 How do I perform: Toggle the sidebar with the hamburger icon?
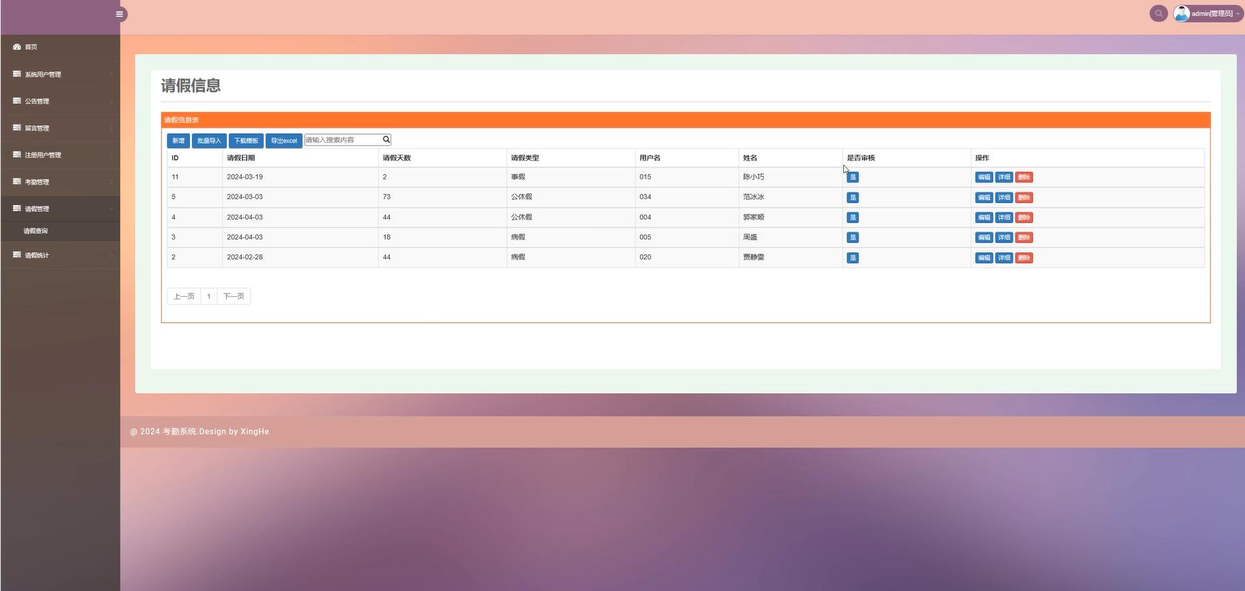tap(120, 14)
